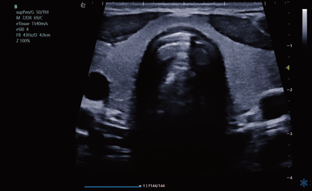Click the FR 43Hz/D 4.0cm readout
312x191 pixels.
pyautogui.click(x=33, y=35)
